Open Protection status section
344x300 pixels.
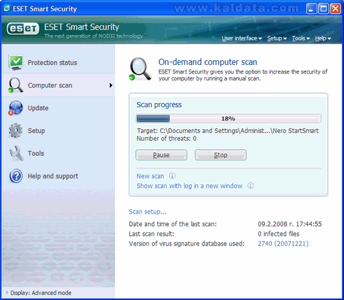pyautogui.click(x=58, y=62)
